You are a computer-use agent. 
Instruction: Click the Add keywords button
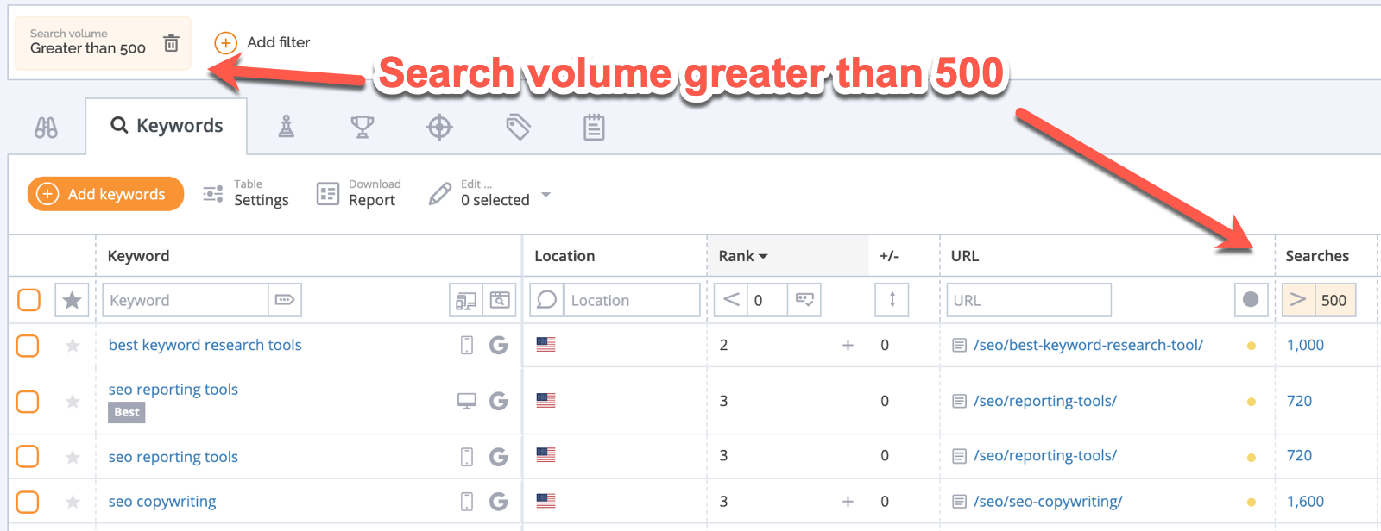coord(105,194)
